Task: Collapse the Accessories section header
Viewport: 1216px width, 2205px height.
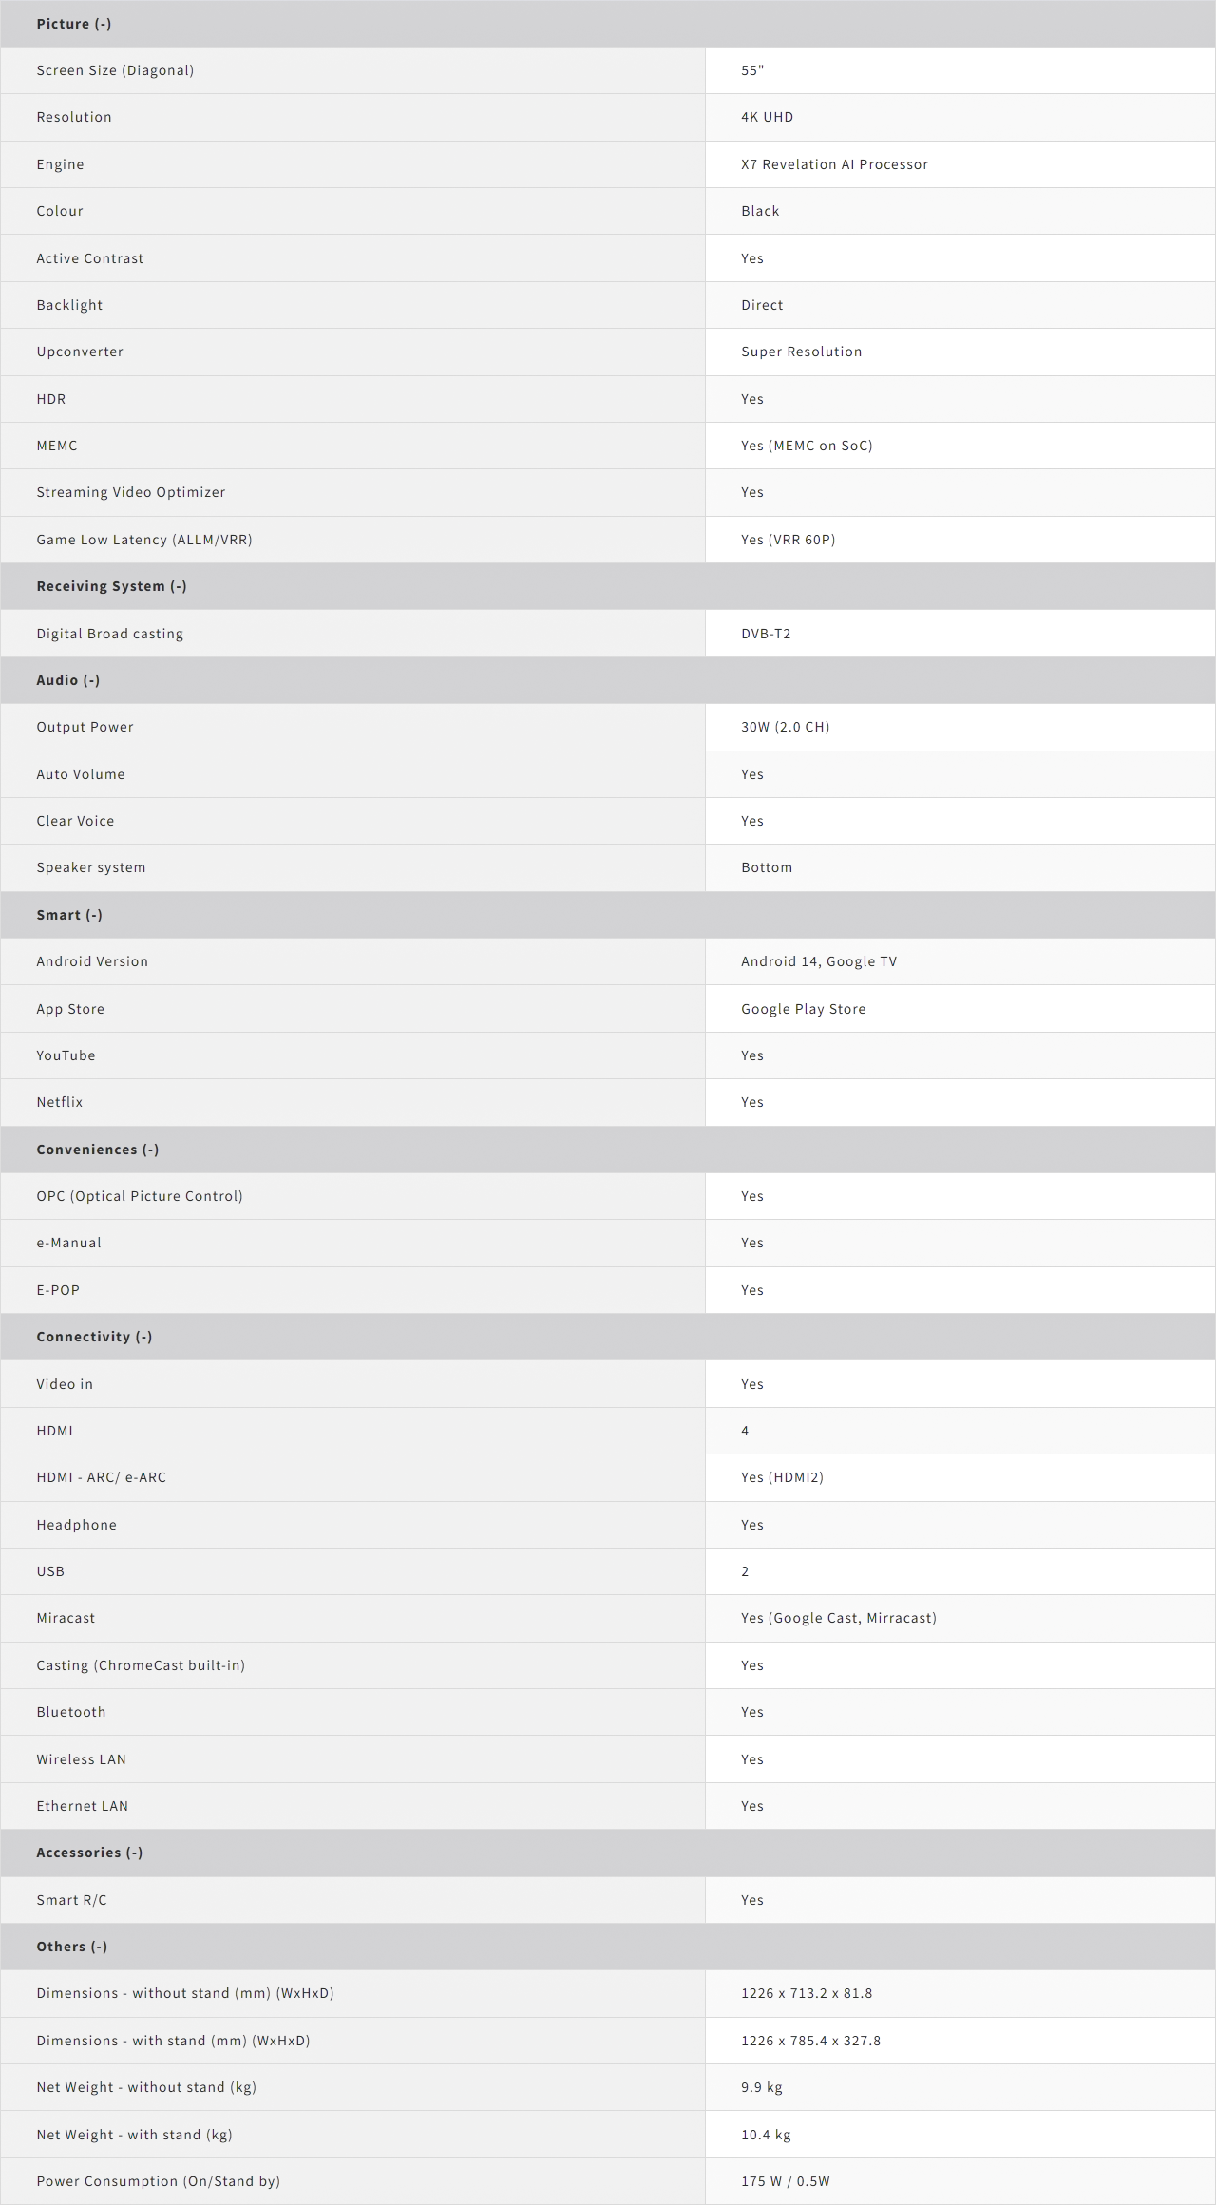Action: (89, 1853)
